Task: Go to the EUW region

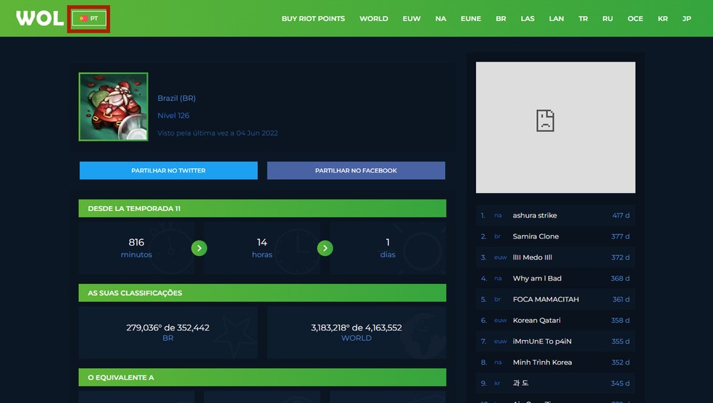Action: tap(412, 19)
